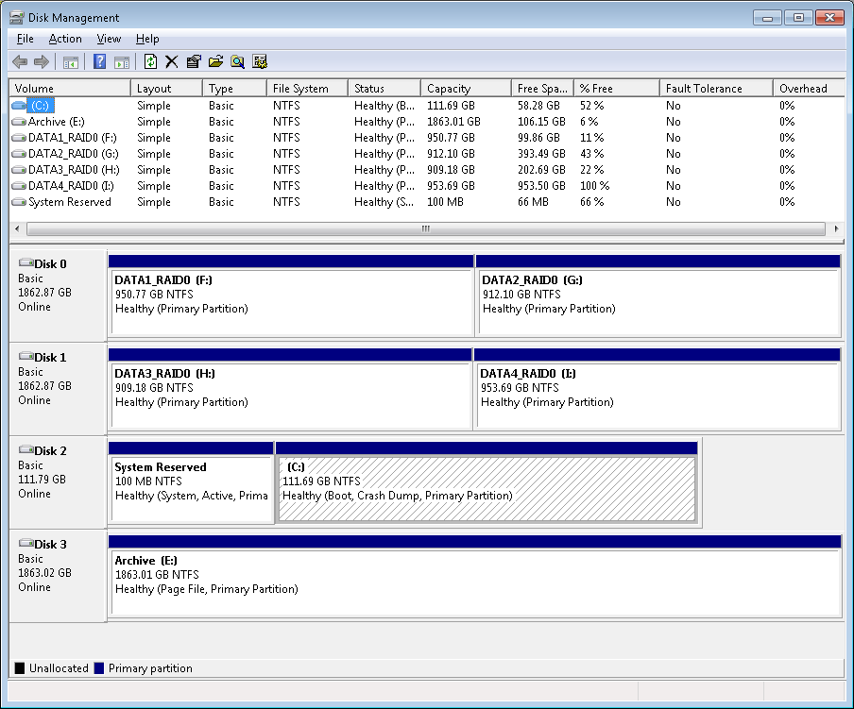Open the File menu
Image resolution: width=854 pixels, height=709 pixels.
pos(26,39)
